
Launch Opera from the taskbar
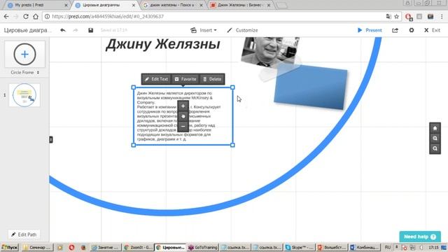click(x=71, y=247)
